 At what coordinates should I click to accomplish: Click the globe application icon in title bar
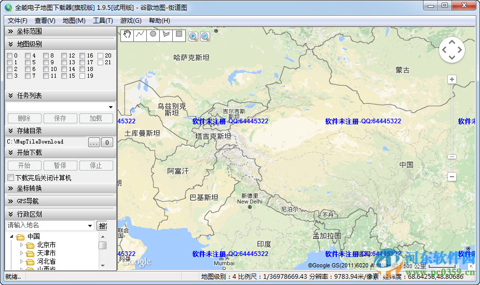(8, 7)
